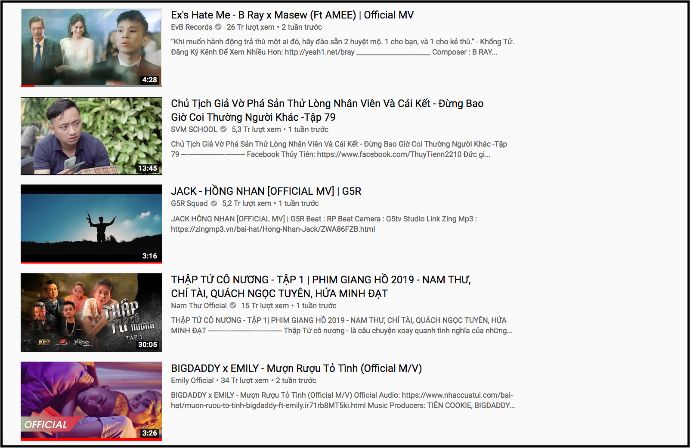Screen dimensions: 690x448
Task: Click verified checkmark beside Nam Thư Official
Action: (233, 306)
